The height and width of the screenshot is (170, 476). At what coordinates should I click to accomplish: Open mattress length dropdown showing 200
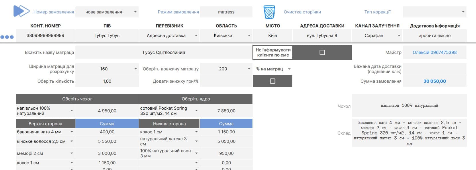[x=249, y=69]
